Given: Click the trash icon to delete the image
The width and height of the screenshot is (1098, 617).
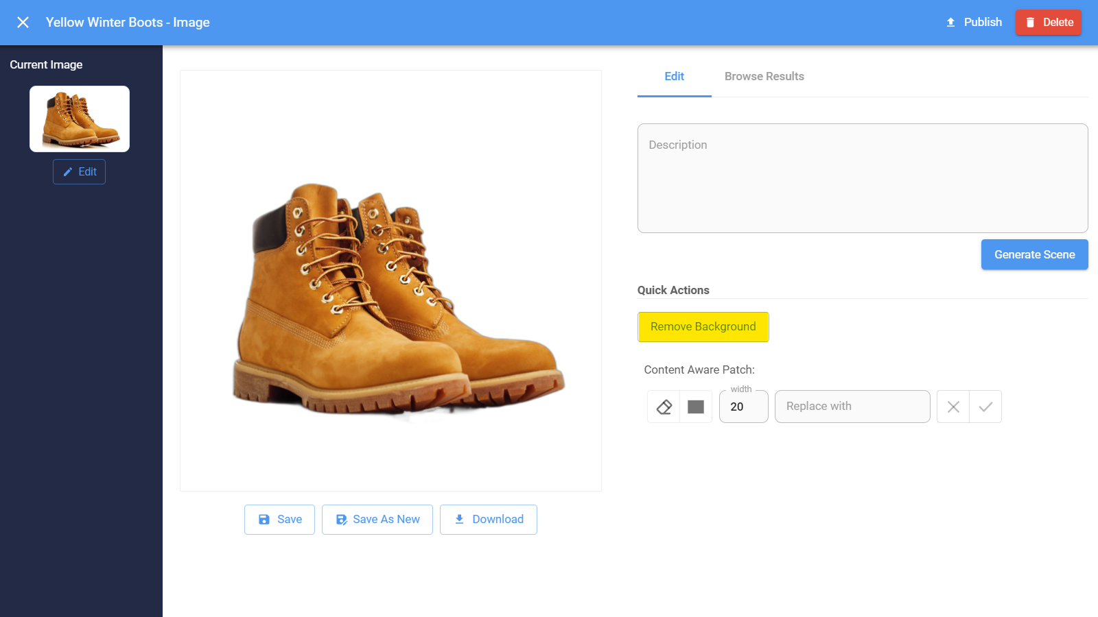Looking at the screenshot, I should tap(1030, 22).
